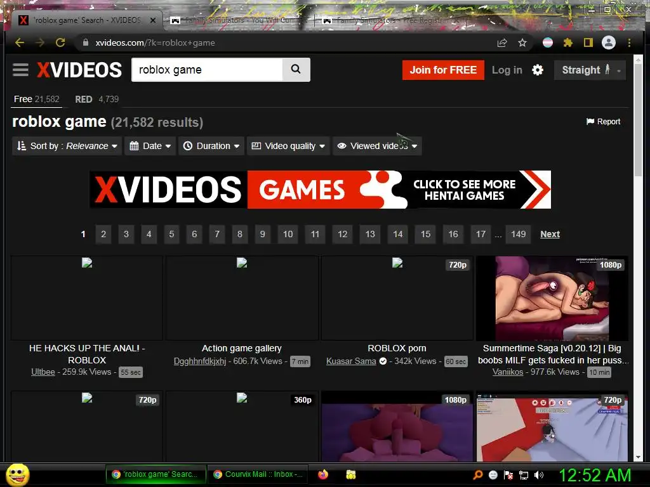
Task: Toggle the browser side panel icon
Action: click(x=588, y=42)
